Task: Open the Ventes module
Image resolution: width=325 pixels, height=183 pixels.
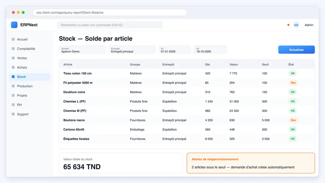Action: click(x=30, y=58)
